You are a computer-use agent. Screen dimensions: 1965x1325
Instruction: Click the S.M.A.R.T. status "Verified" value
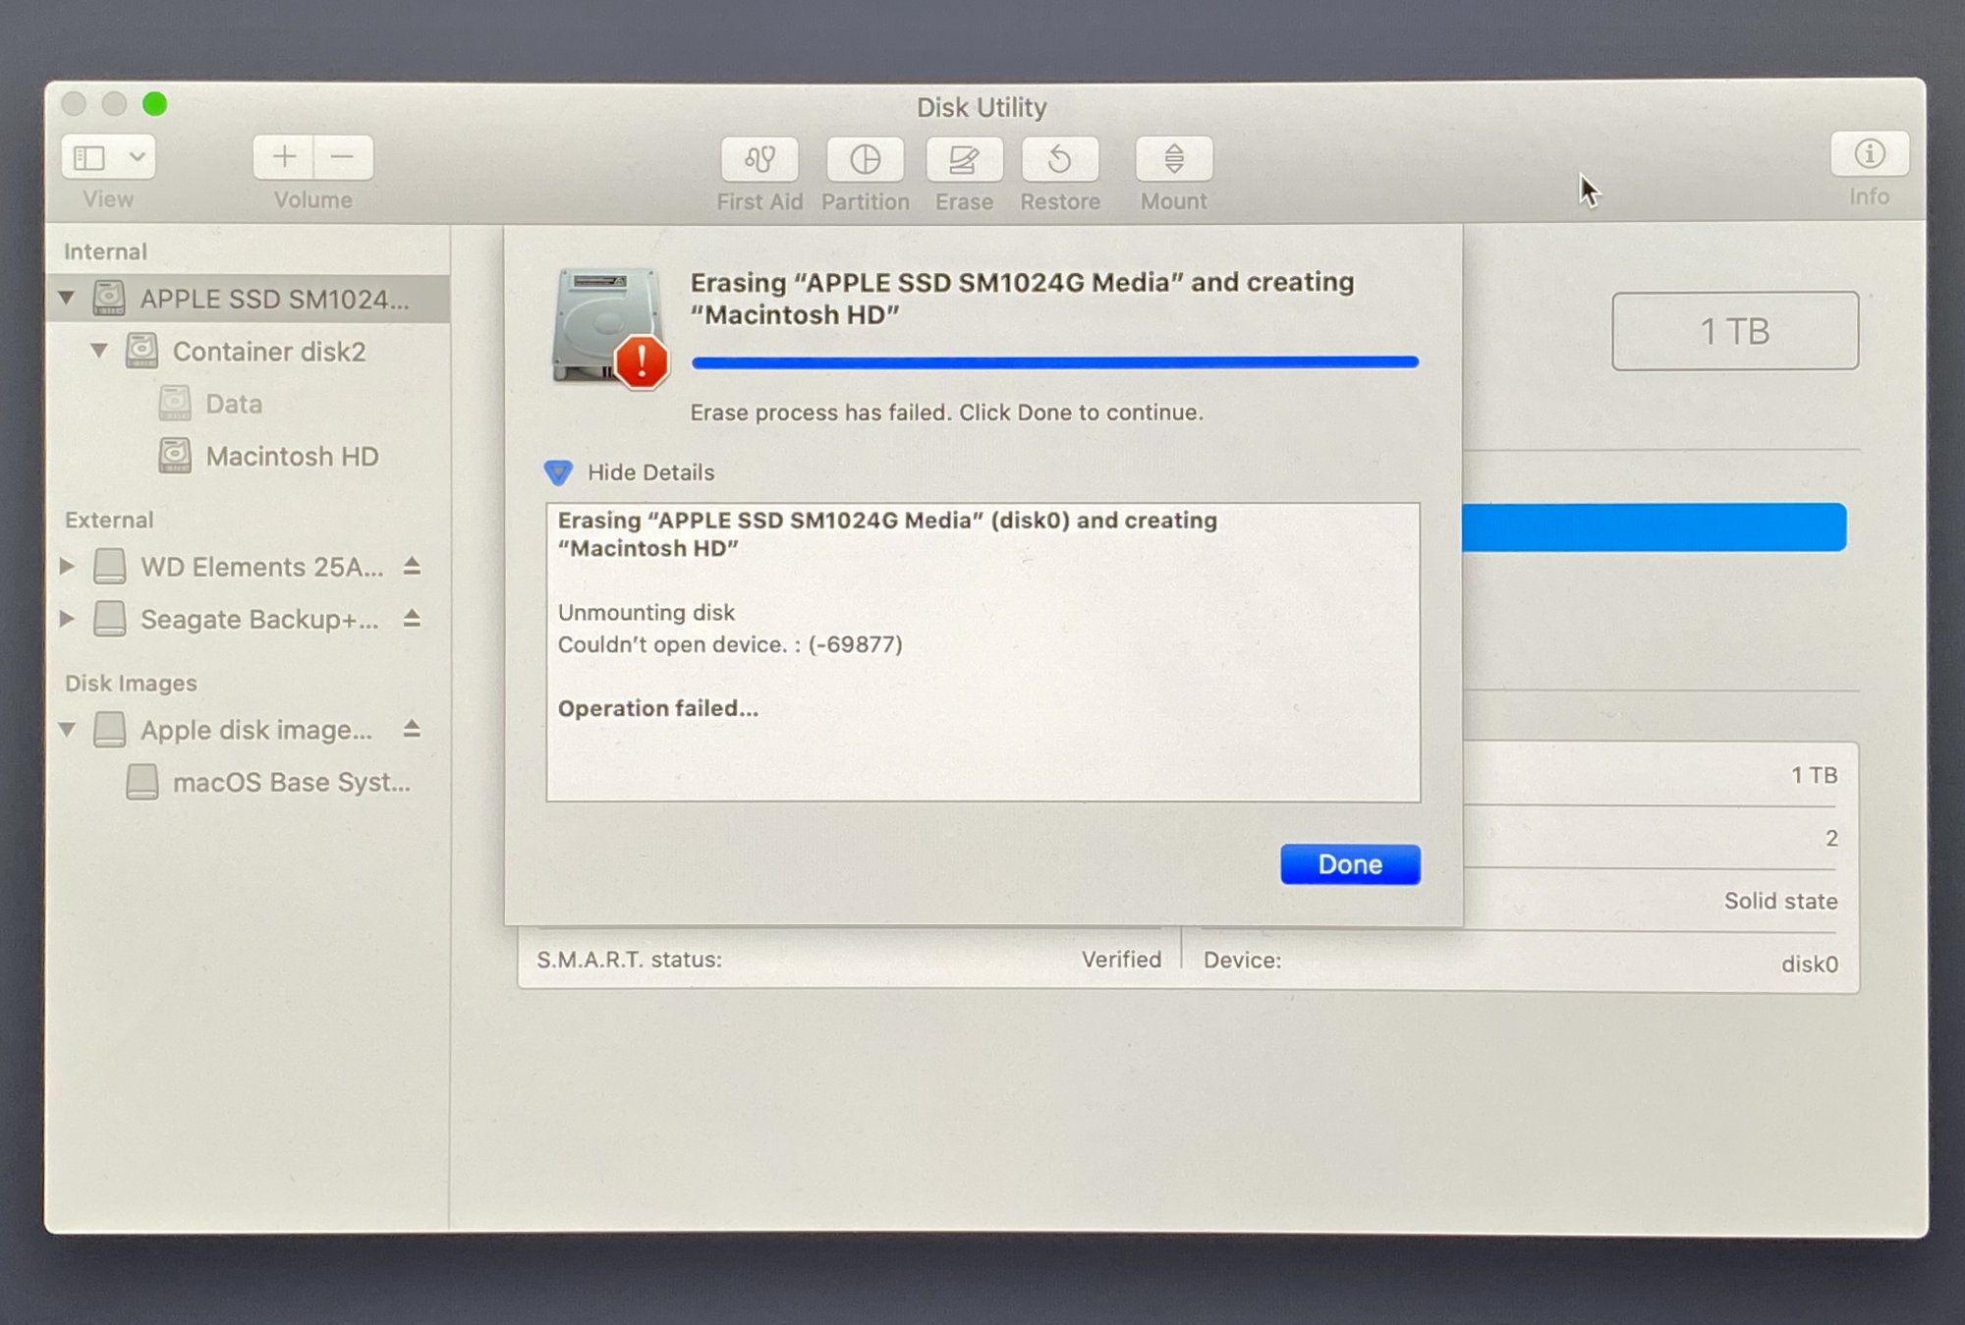coord(1121,960)
